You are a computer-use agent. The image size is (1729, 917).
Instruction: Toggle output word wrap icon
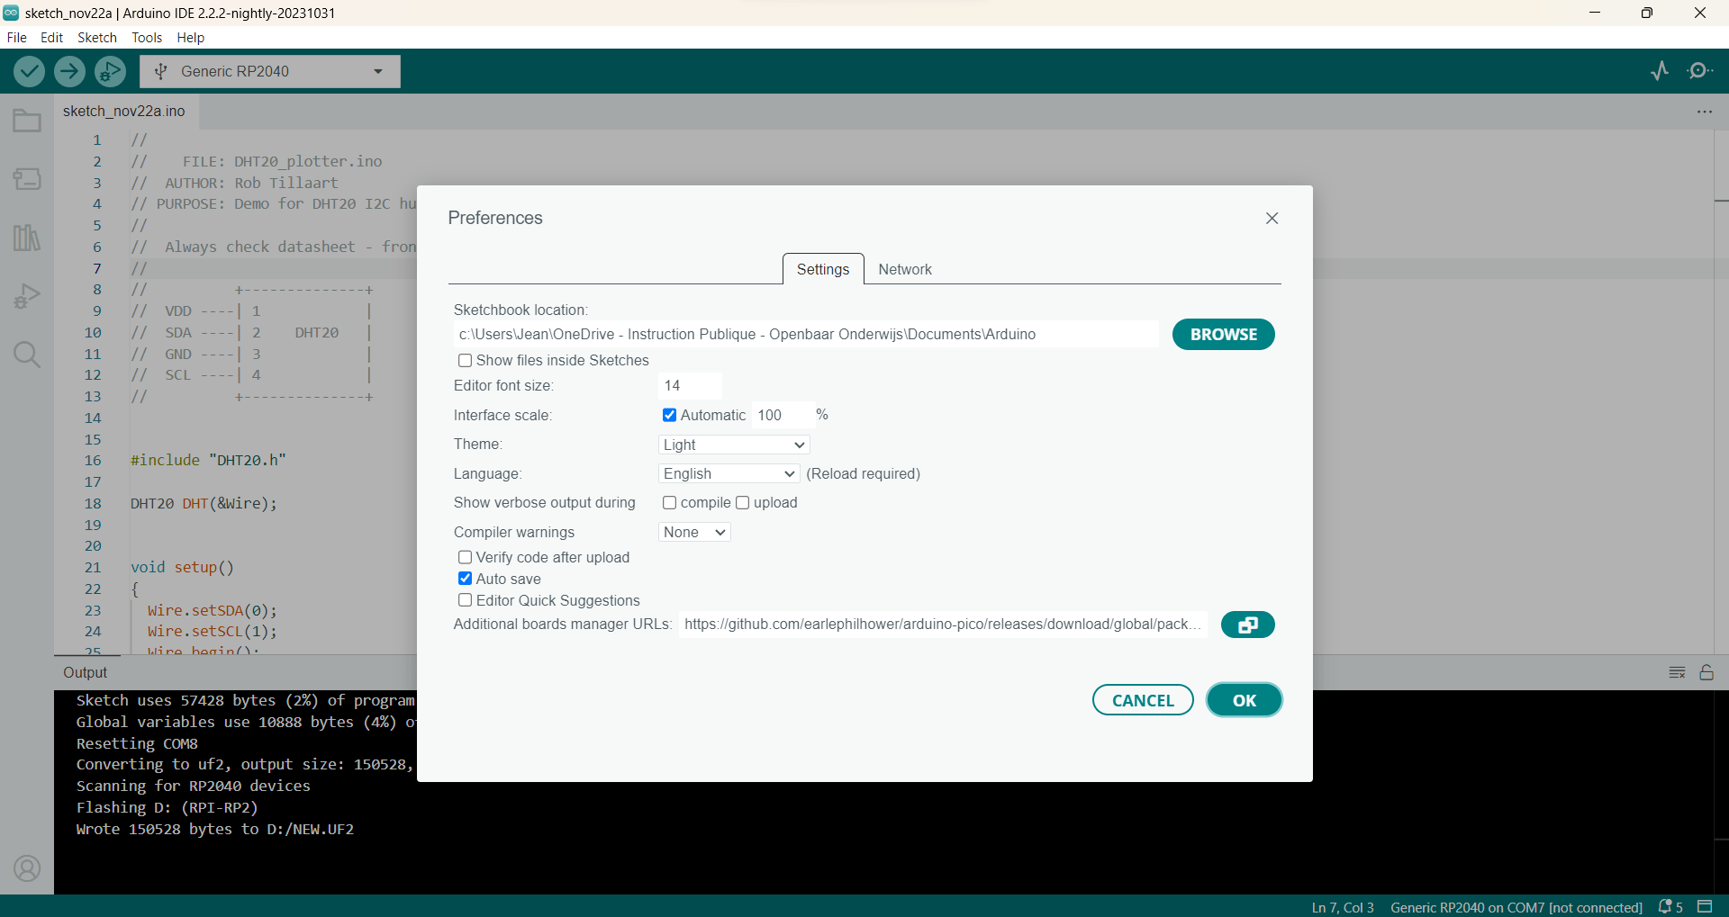point(1677,672)
